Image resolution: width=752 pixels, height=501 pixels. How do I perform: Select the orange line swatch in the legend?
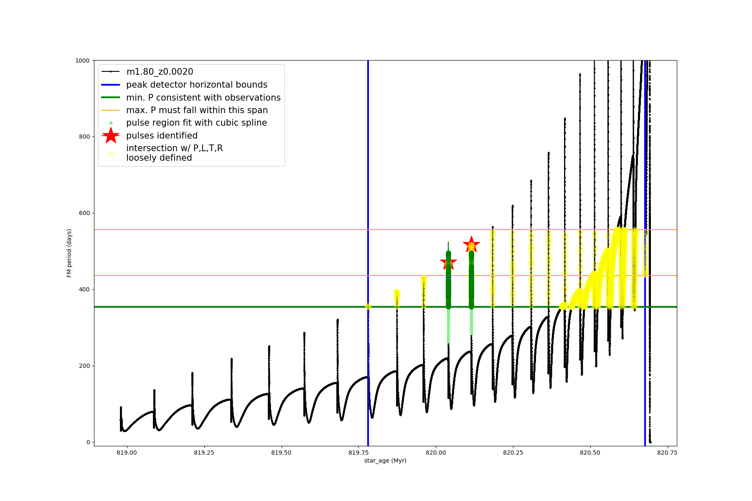(111, 110)
